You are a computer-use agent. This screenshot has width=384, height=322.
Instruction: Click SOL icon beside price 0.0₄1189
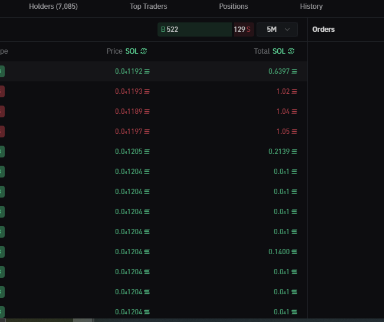(x=147, y=111)
